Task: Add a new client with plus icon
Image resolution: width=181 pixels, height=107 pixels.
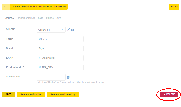Action: pos(73,30)
